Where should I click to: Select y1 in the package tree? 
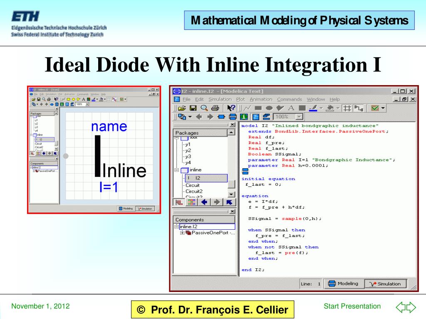tap(188, 145)
